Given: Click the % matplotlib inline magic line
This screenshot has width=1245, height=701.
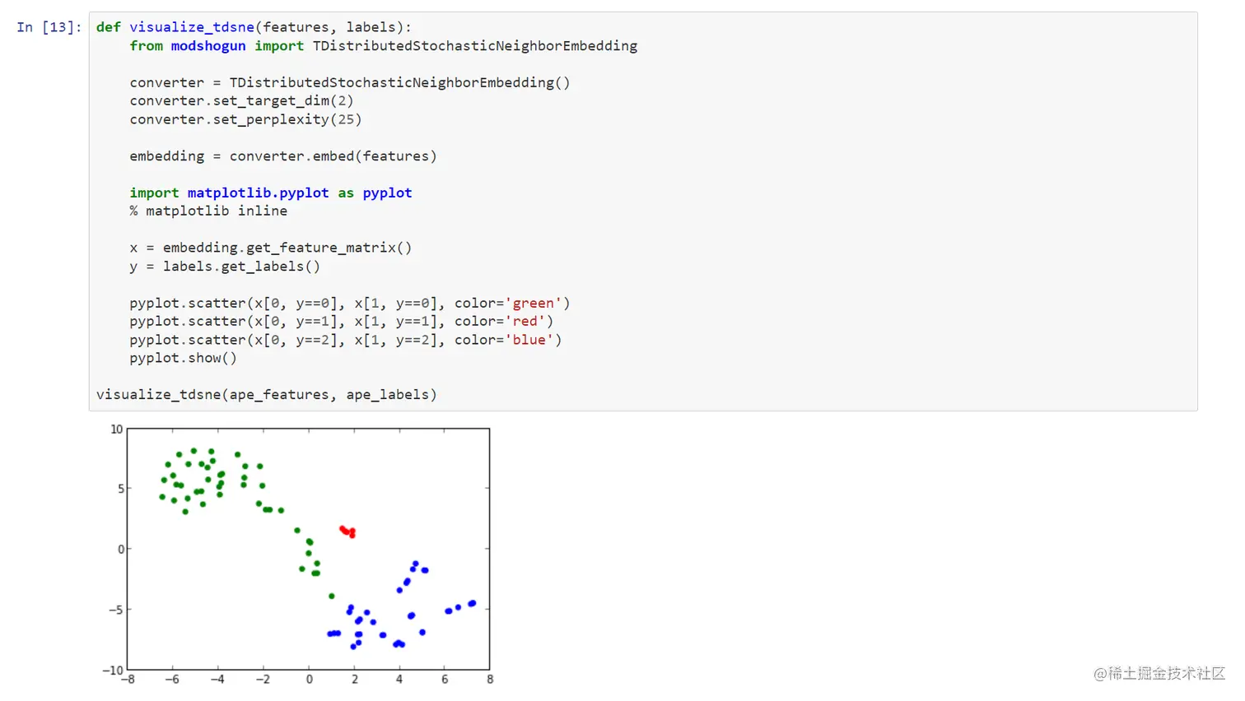Looking at the screenshot, I should point(208,211).
